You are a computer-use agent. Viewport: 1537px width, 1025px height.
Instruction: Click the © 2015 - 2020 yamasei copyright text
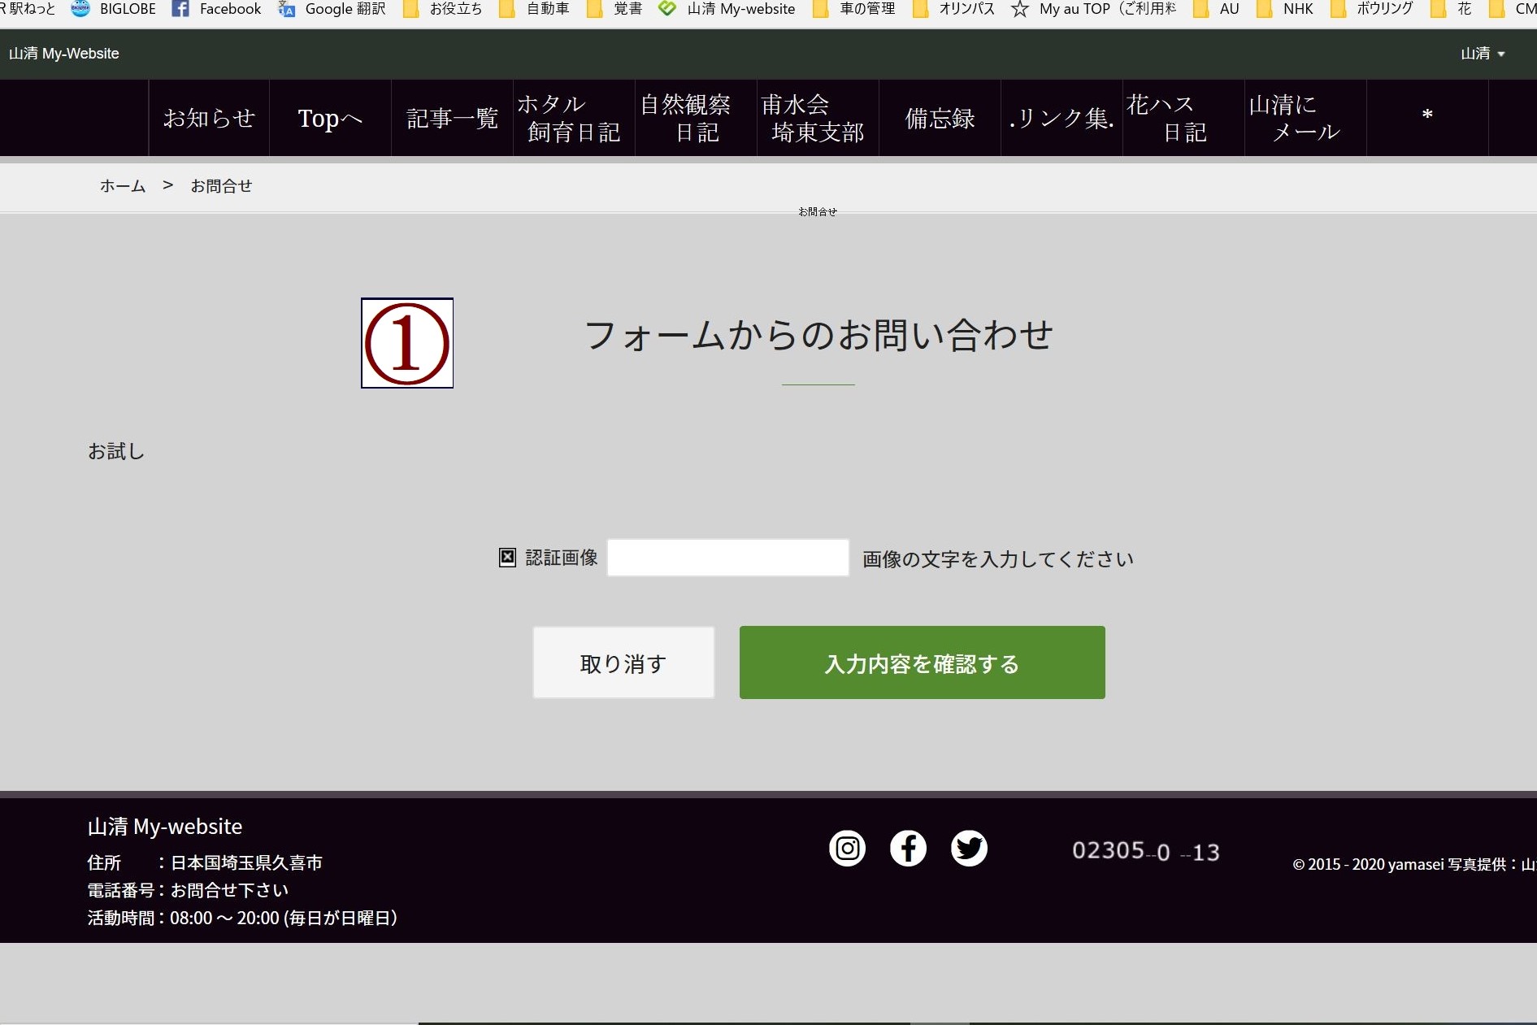point(1414,864)
